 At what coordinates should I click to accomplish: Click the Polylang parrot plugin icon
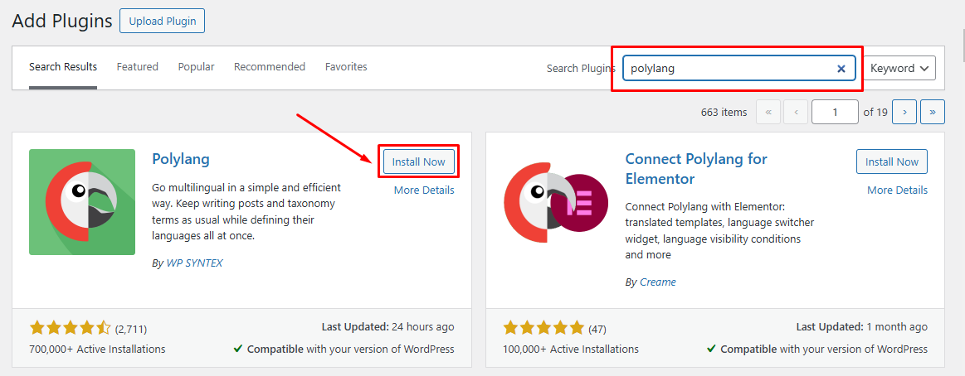point(82,202)
